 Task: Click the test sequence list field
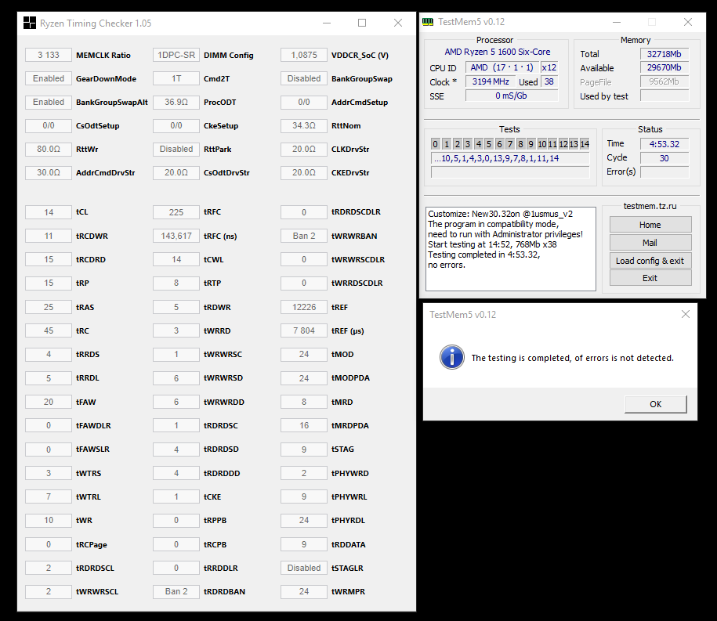(510, 158)
